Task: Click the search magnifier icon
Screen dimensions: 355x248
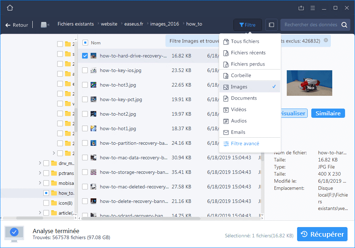Action: click(x=344, y=25)
